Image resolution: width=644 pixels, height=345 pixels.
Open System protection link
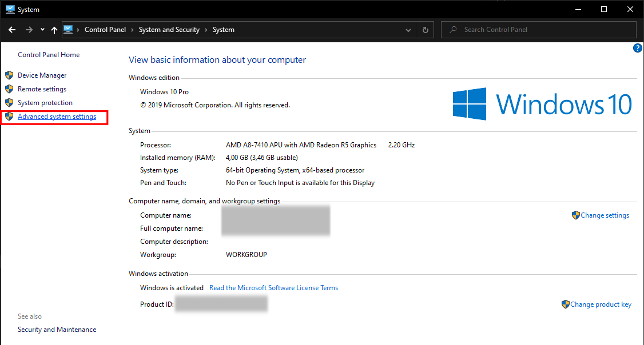pyautogui.click(x=45, y=103)
